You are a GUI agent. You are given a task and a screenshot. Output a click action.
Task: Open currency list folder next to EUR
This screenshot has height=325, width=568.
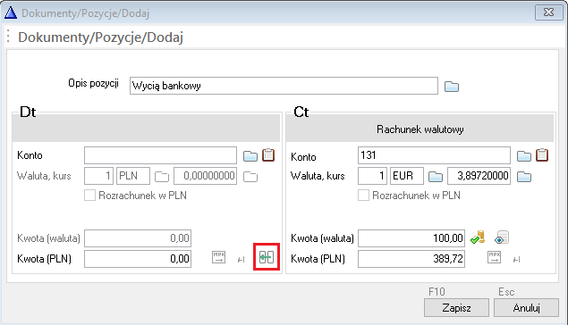pyautogui.click(x=436, y=177)
